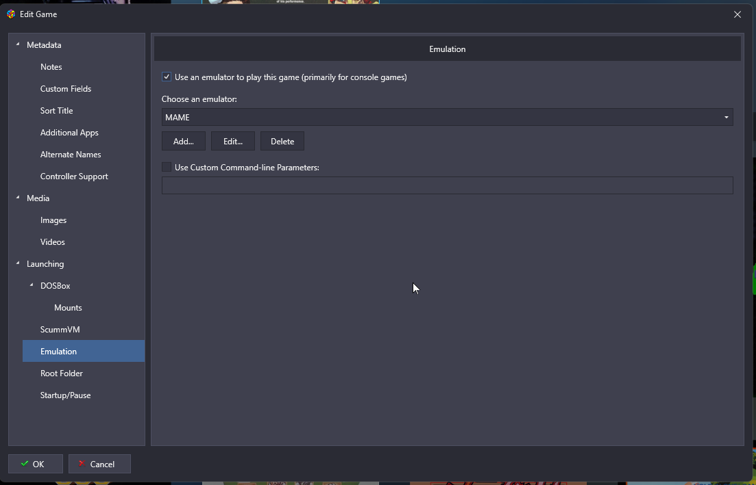756x485 pixels.
Task: Collapse the Media tree section
Action: point(18,198)
